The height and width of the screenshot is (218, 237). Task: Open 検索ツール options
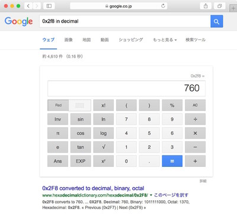point(196,40)
